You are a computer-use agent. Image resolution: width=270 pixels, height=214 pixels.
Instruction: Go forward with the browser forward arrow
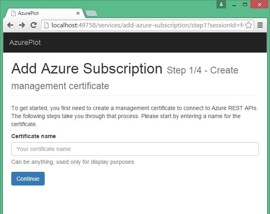click(x=22, y=25)
